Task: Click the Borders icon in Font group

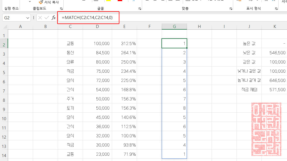Action: coord(96,1)
